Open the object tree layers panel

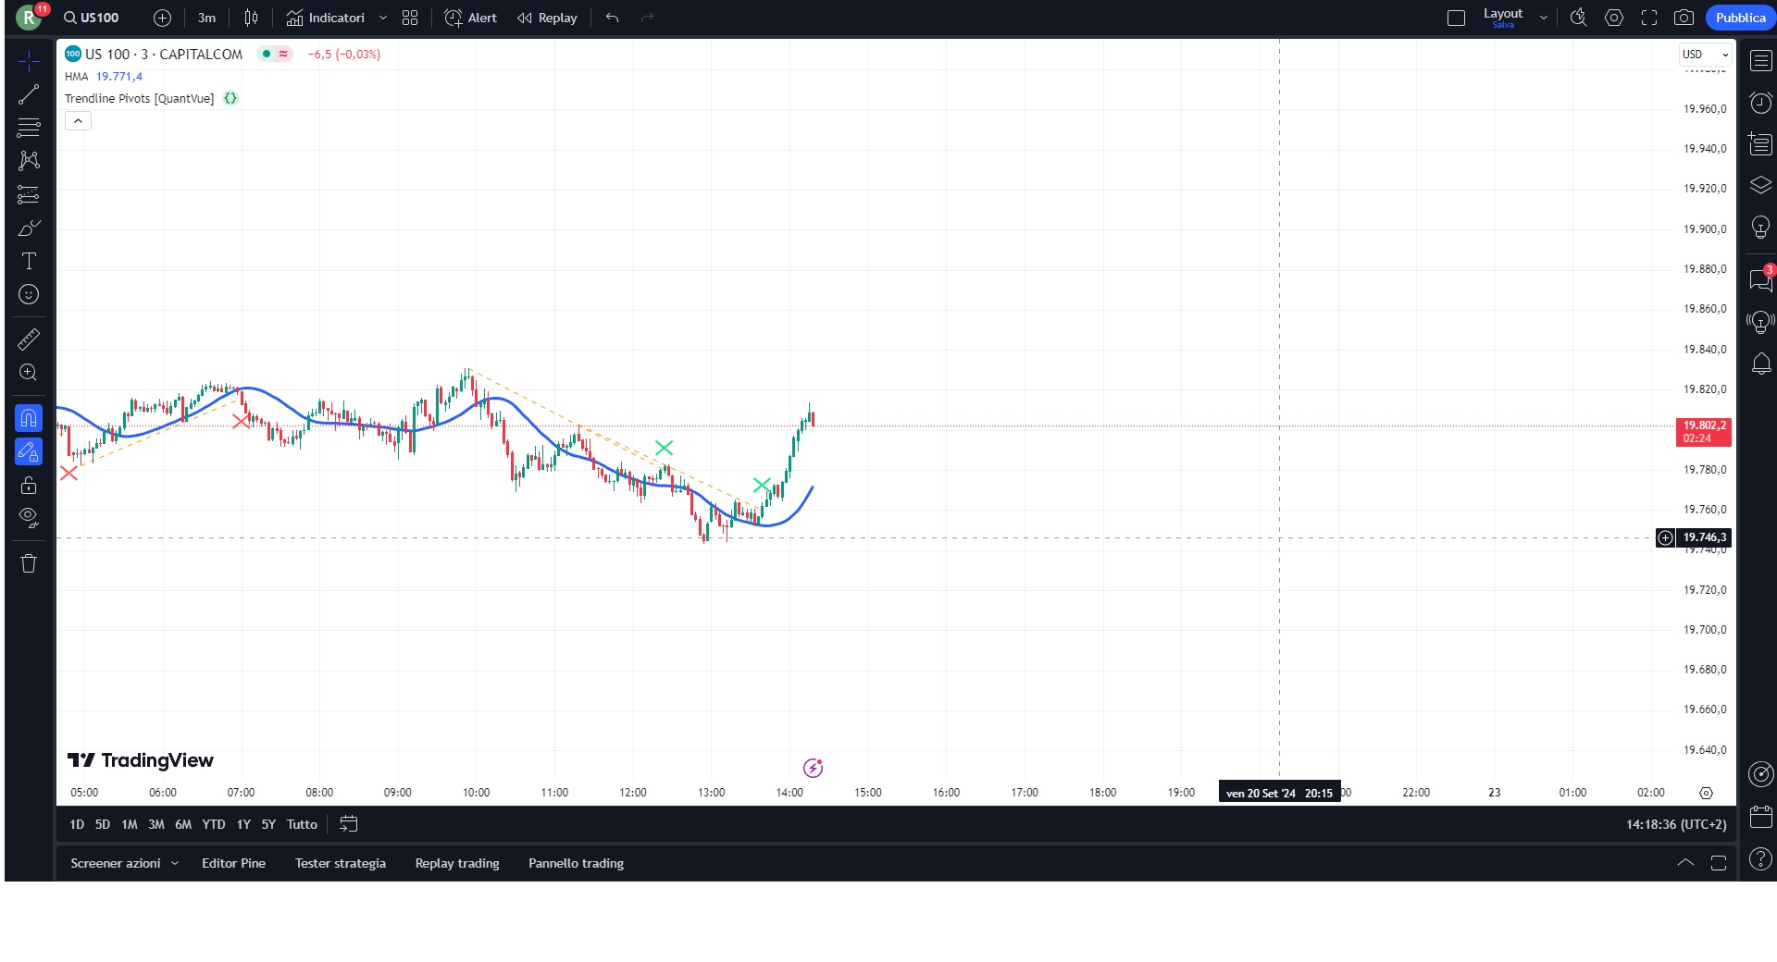pos(1760,186)
